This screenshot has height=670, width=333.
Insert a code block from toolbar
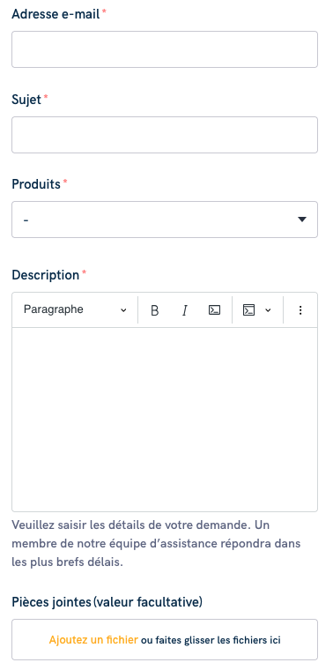click(x=248, y=309)
